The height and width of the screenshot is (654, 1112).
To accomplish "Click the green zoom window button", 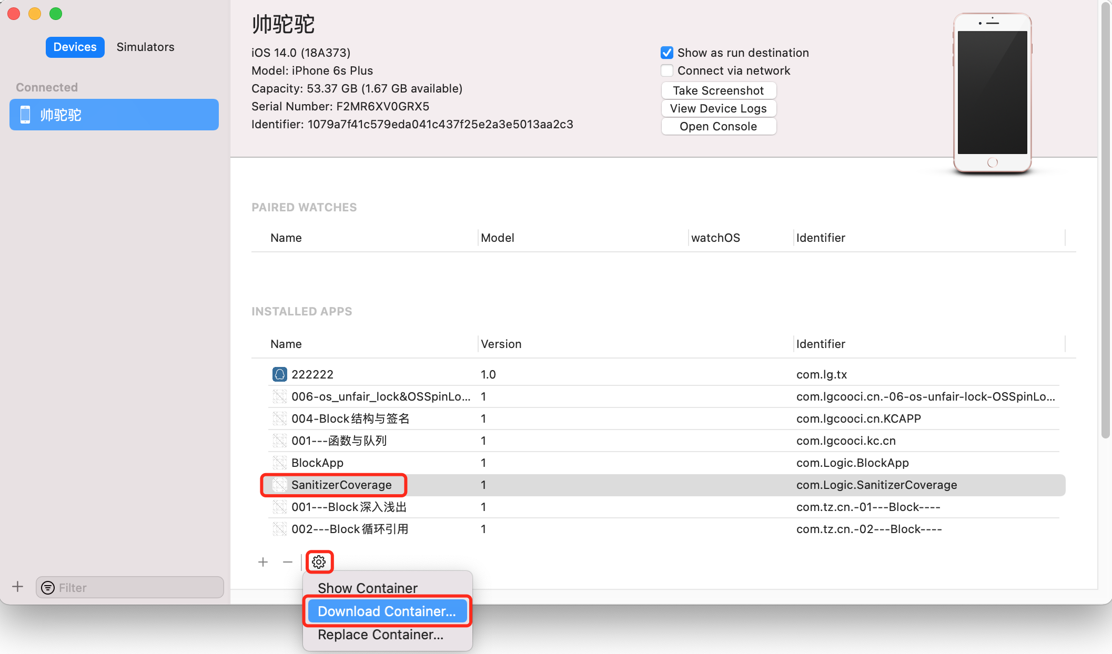I will pos(56,14).
